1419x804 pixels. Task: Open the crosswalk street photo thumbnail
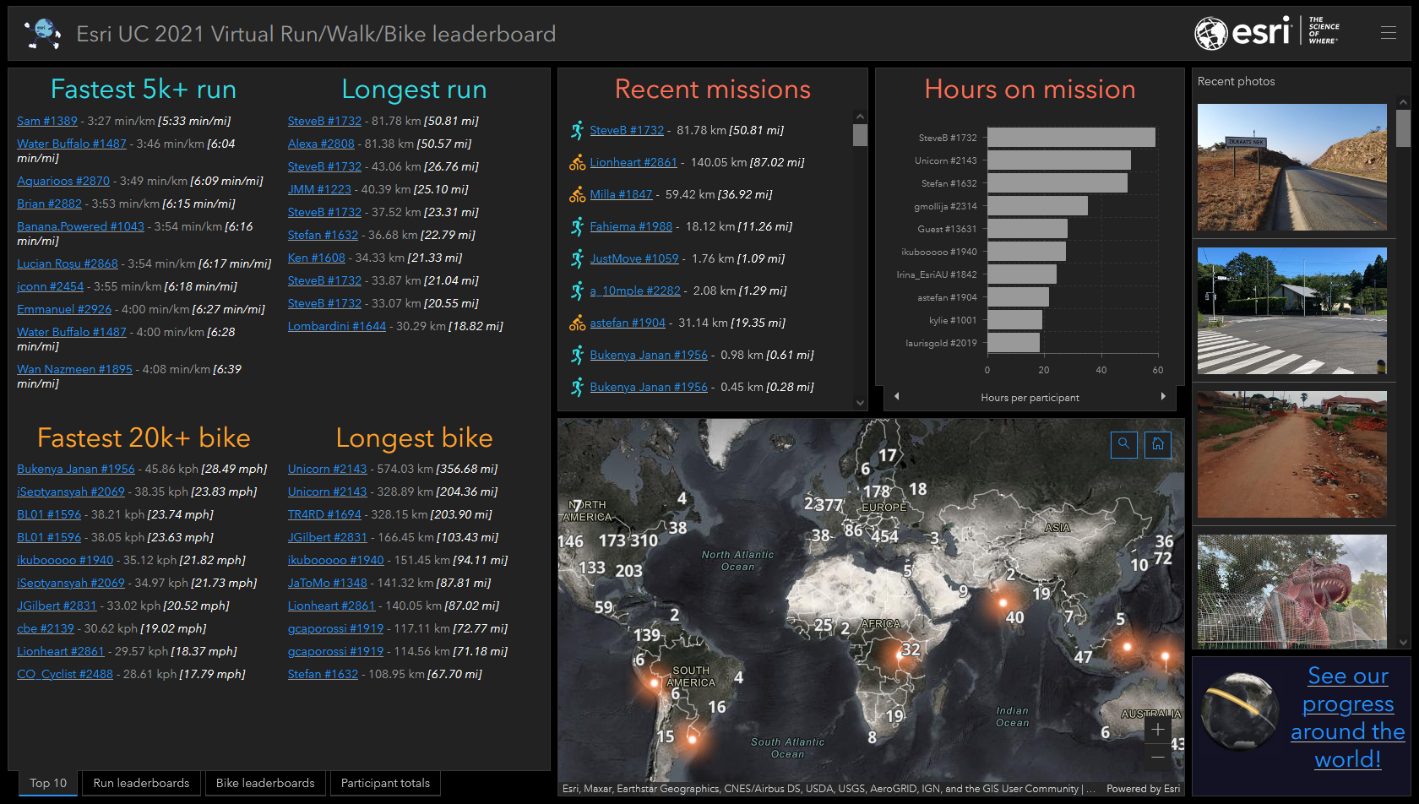1292,311
